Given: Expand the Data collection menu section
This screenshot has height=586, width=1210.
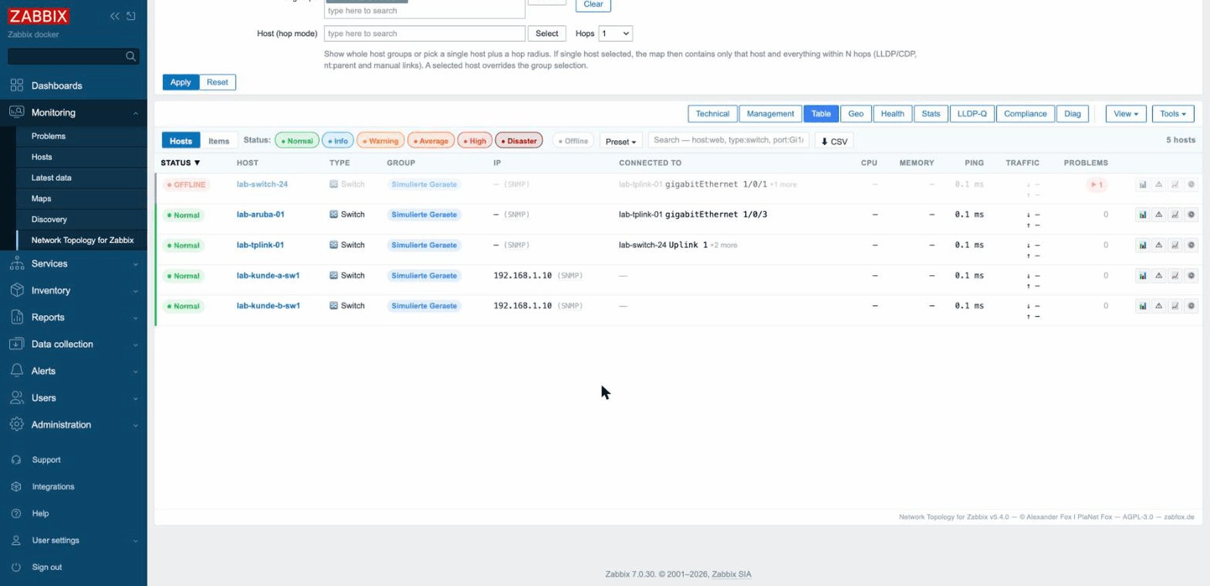Looking at the screenshot, I should 73,344.
